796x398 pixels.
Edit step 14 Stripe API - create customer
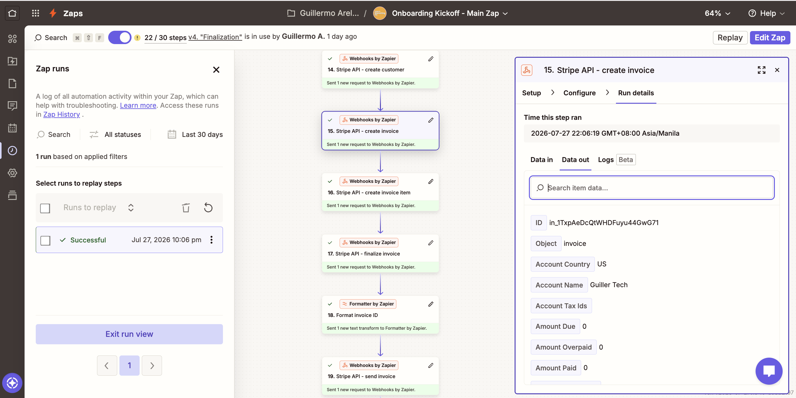point(431,59)
